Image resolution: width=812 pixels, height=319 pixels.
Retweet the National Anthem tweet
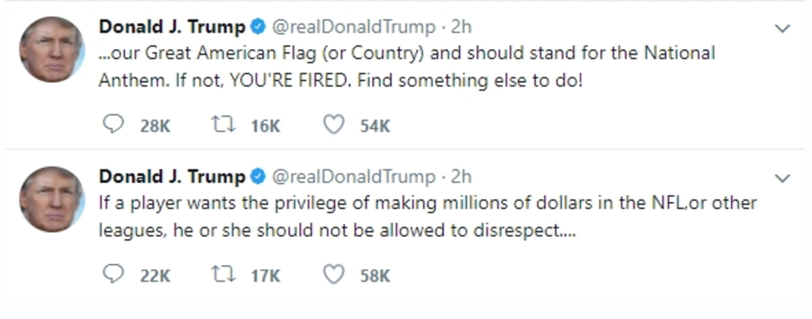pyautogui.click(x=222, y=125)
